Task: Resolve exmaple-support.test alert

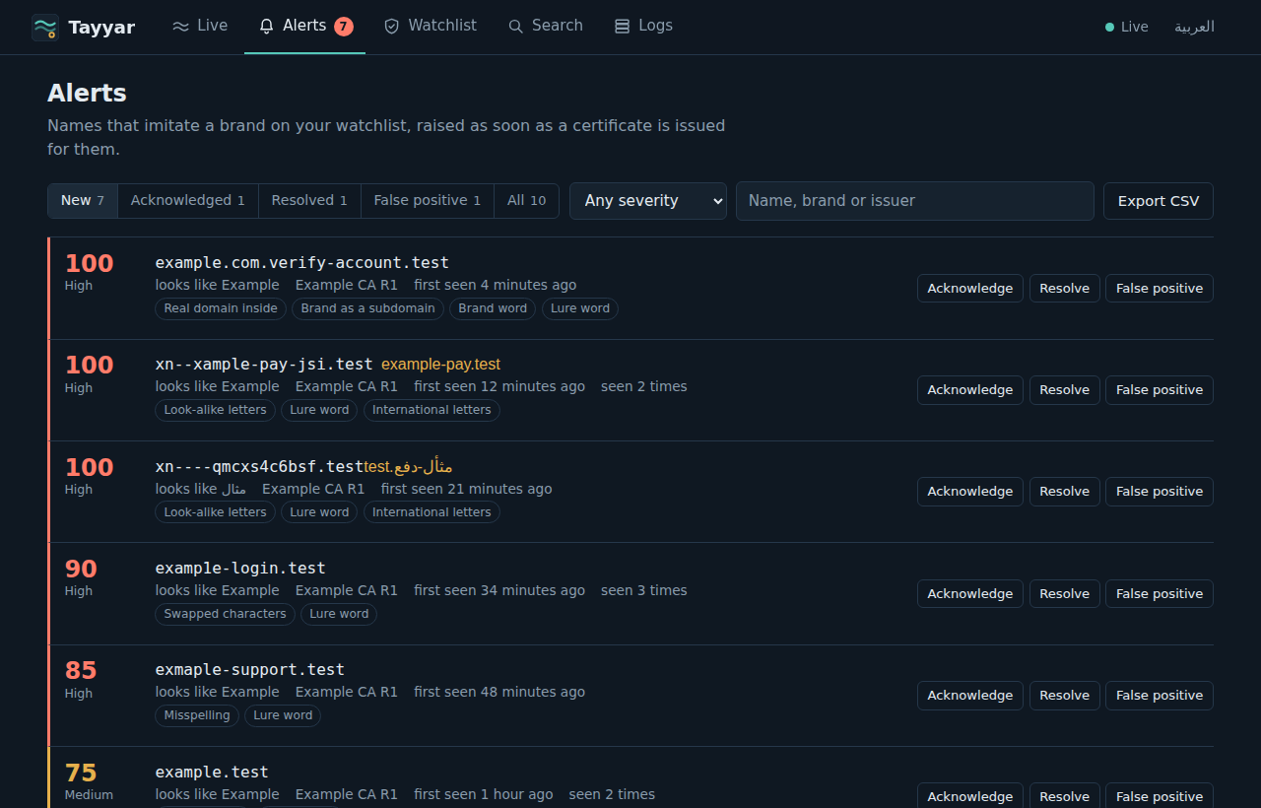Action: point(1065,696)
